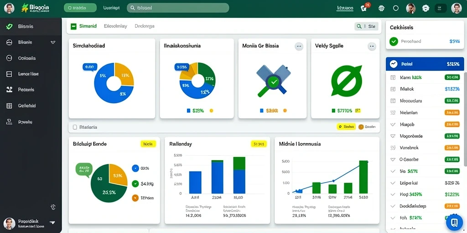Open the Pecenis people sidebar icon
467x233 pixels.
pyautogui.click(x=9, y=90)
